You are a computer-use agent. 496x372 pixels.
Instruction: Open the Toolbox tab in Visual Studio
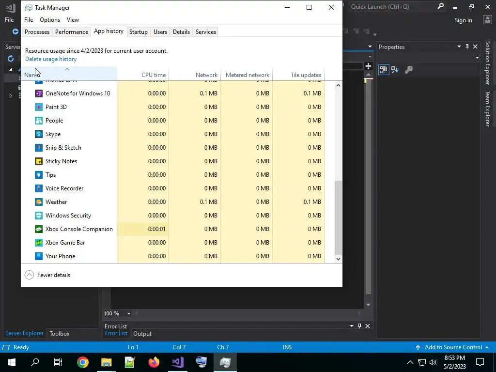[60, 333]
